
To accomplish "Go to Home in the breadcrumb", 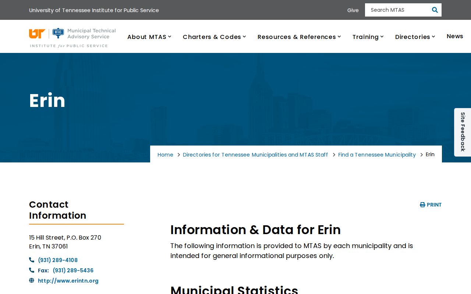I will tap(165, 155).
